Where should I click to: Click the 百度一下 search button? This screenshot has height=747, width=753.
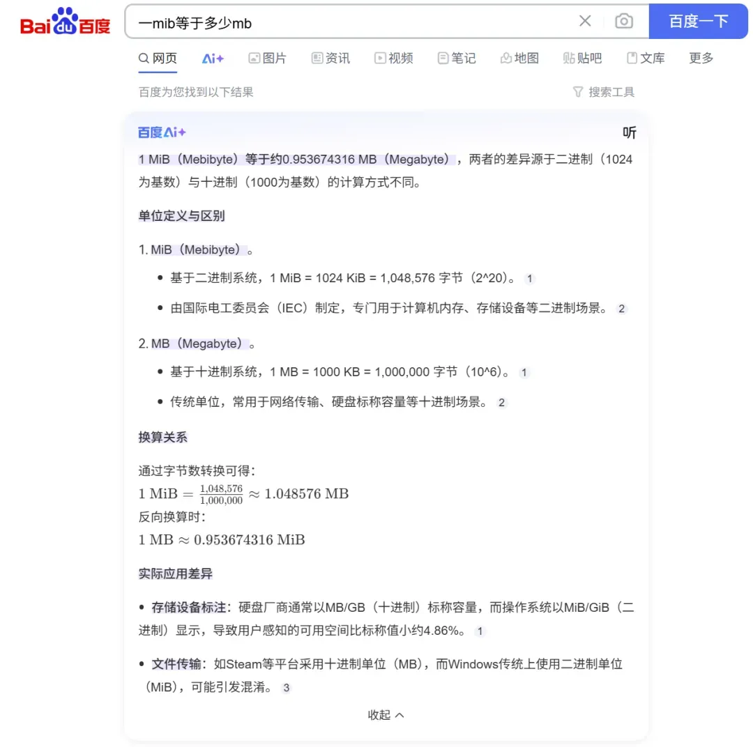[698, 21]
